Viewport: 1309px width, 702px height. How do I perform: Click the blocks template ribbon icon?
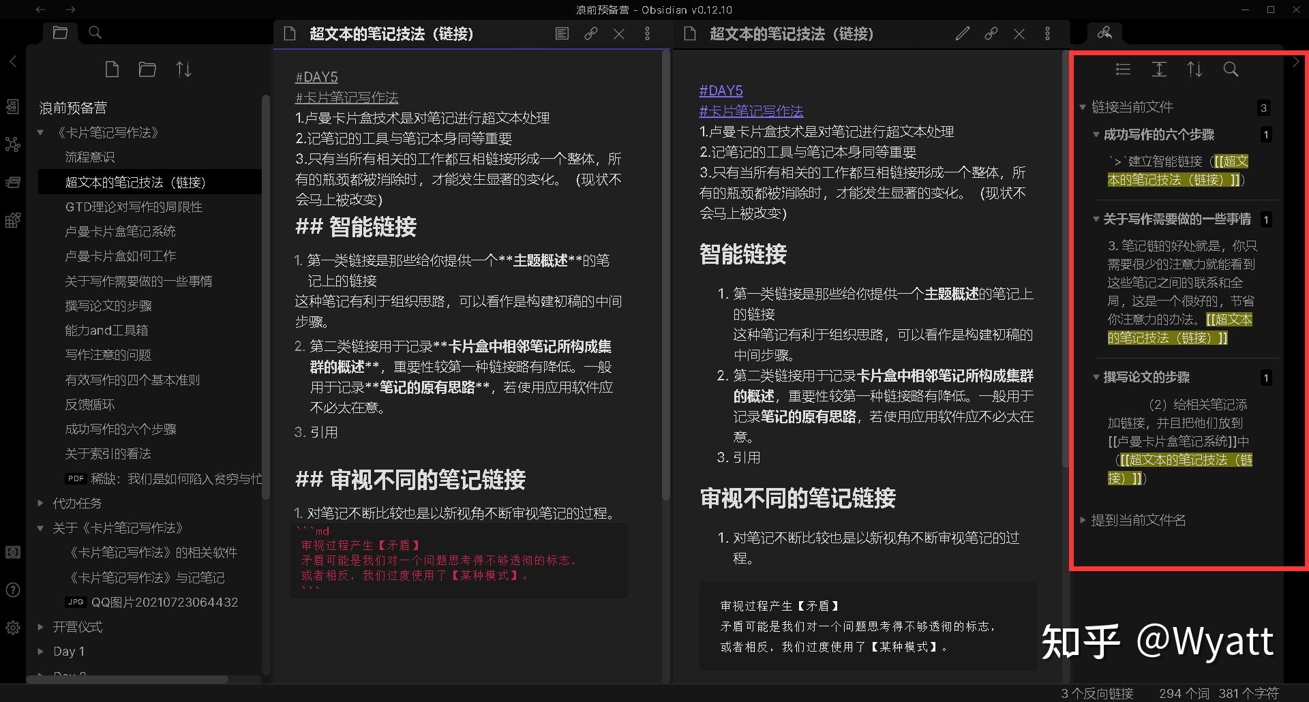[x=13, y=220]
